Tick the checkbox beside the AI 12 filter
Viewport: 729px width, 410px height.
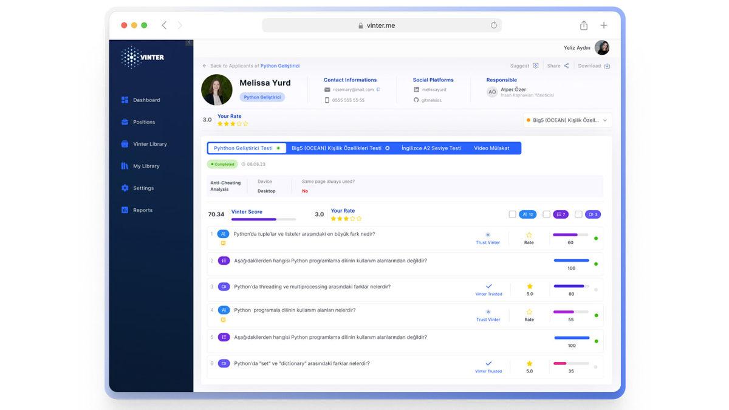[x=512, y=214]
